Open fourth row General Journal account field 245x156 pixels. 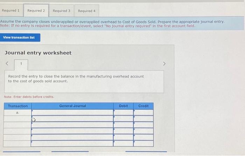pos(72,131)
